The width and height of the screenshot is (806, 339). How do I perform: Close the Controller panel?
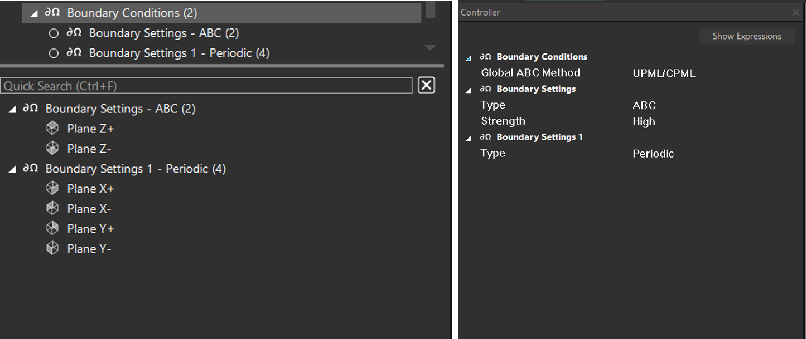pyautogui.click(x=795, y=12)
